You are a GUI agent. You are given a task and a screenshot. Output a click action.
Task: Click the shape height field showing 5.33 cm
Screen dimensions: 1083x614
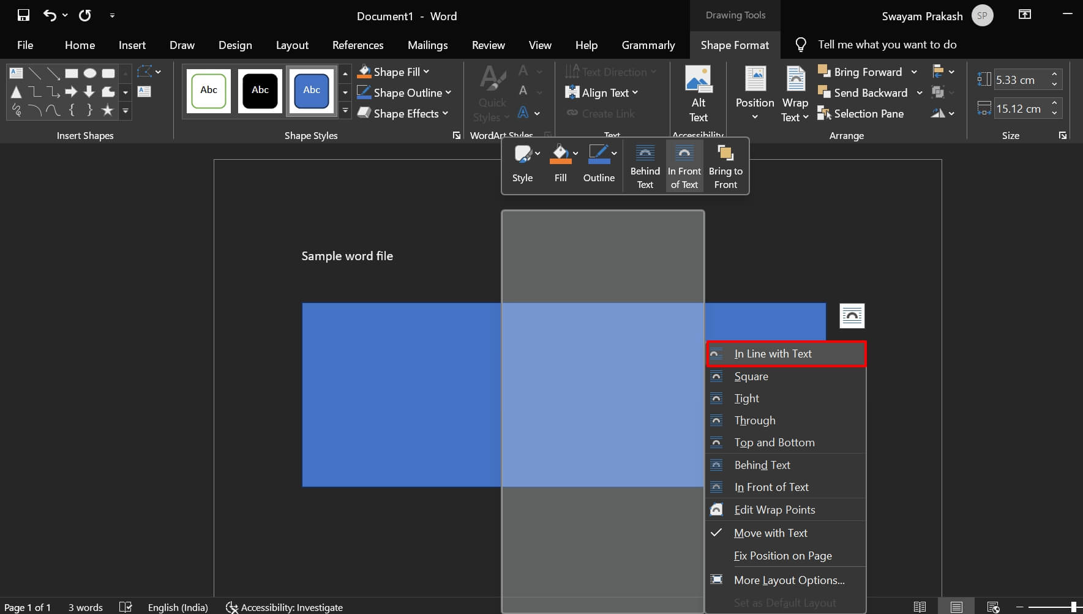click(1024, 79)
